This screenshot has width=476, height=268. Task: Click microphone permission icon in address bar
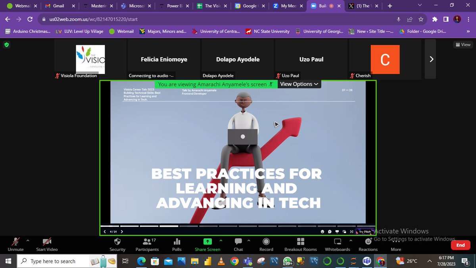tap(398, 19)
